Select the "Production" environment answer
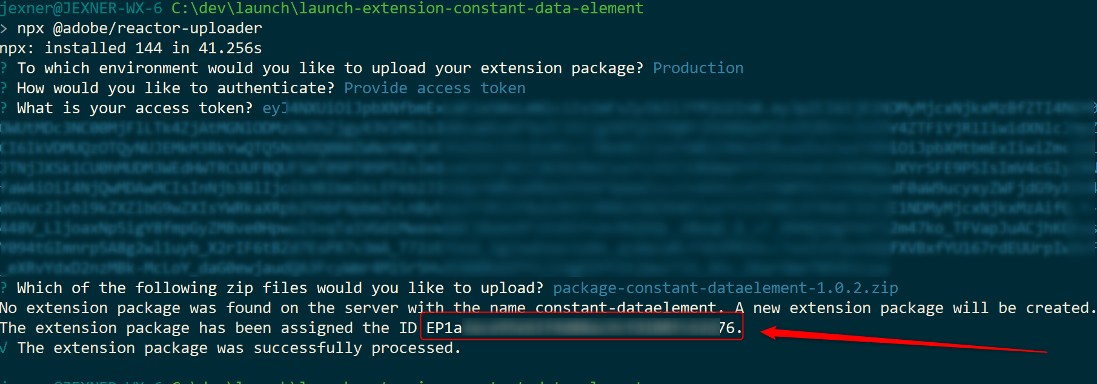The width and height of the screenshot is (1097, 384). (x=698, y=68)
